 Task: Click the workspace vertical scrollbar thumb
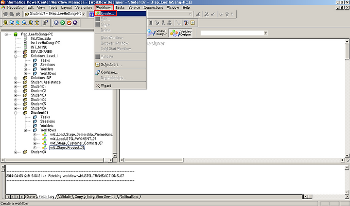347,51
